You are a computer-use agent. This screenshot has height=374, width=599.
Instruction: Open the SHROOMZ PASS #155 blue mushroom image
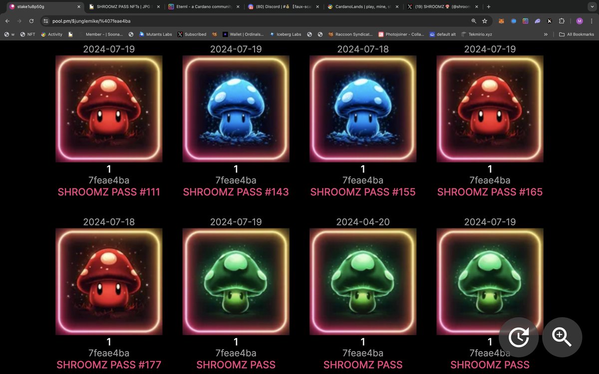(363, 109)
